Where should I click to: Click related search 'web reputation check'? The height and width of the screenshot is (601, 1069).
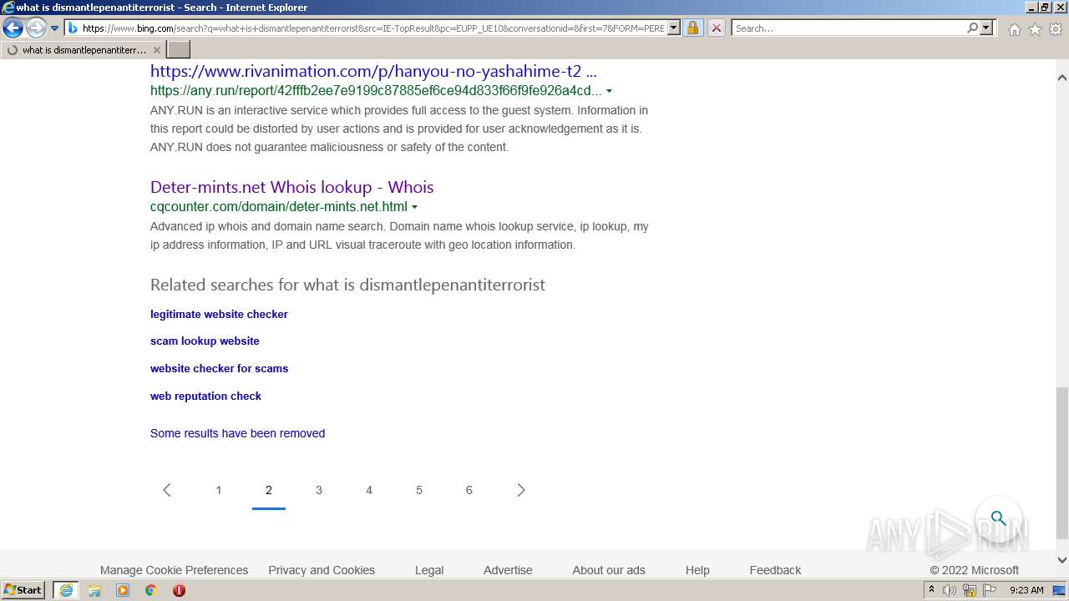[x=205, y=396]
